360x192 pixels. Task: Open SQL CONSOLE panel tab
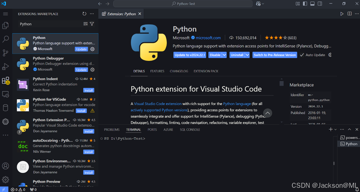click(190, 130)
